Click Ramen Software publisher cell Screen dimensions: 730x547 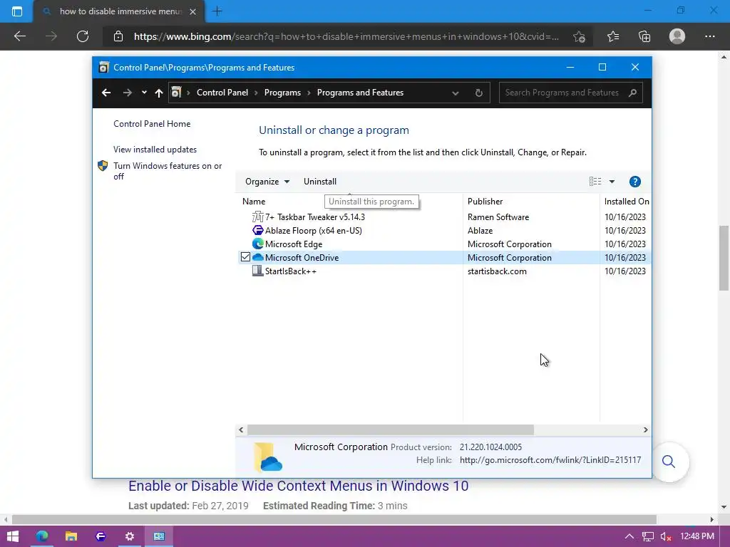(498, 217)
